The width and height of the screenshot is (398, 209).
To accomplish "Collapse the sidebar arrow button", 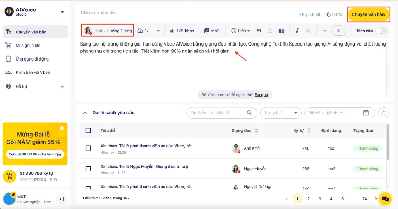I will (62, 199).
